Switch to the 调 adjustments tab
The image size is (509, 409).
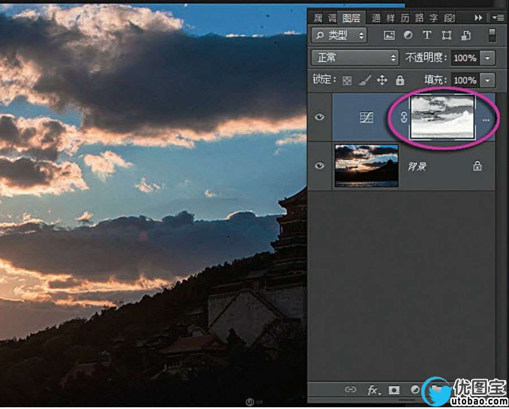click(x=332, y=18)
